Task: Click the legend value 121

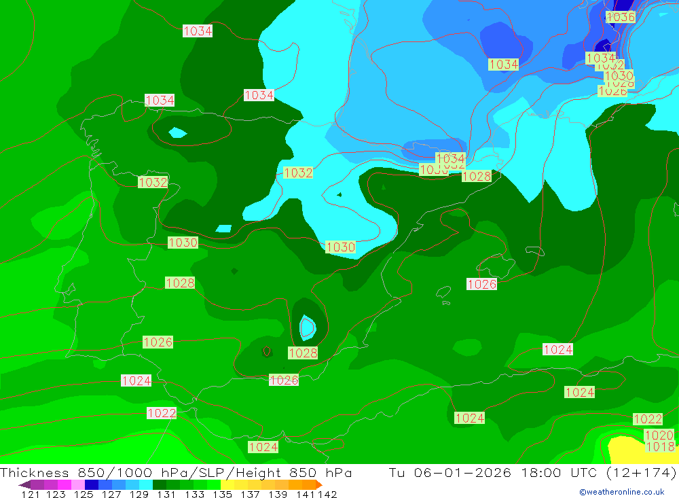Action: 31,494
